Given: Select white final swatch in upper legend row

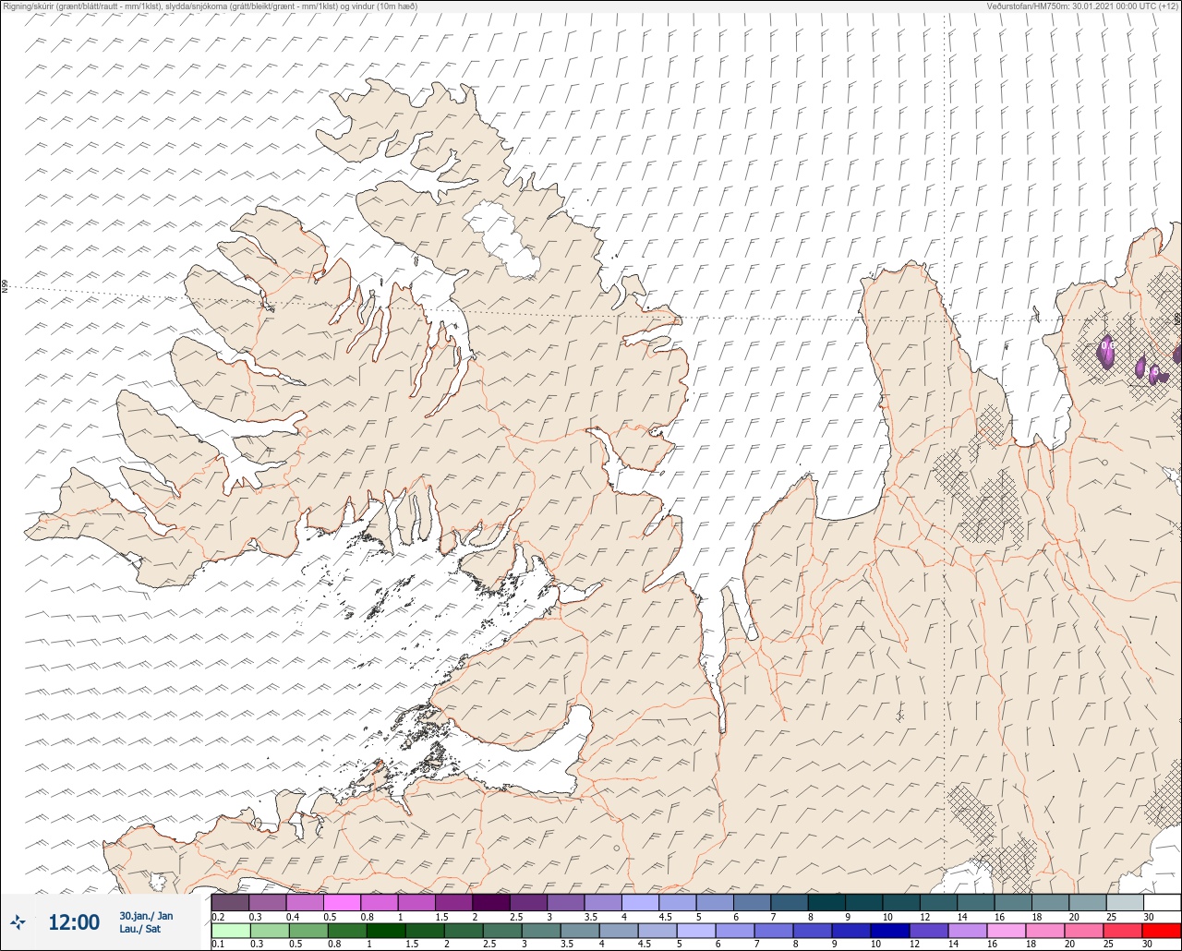Looking at the screenshot, I should pyautogui.click(x=1161, y=902).
